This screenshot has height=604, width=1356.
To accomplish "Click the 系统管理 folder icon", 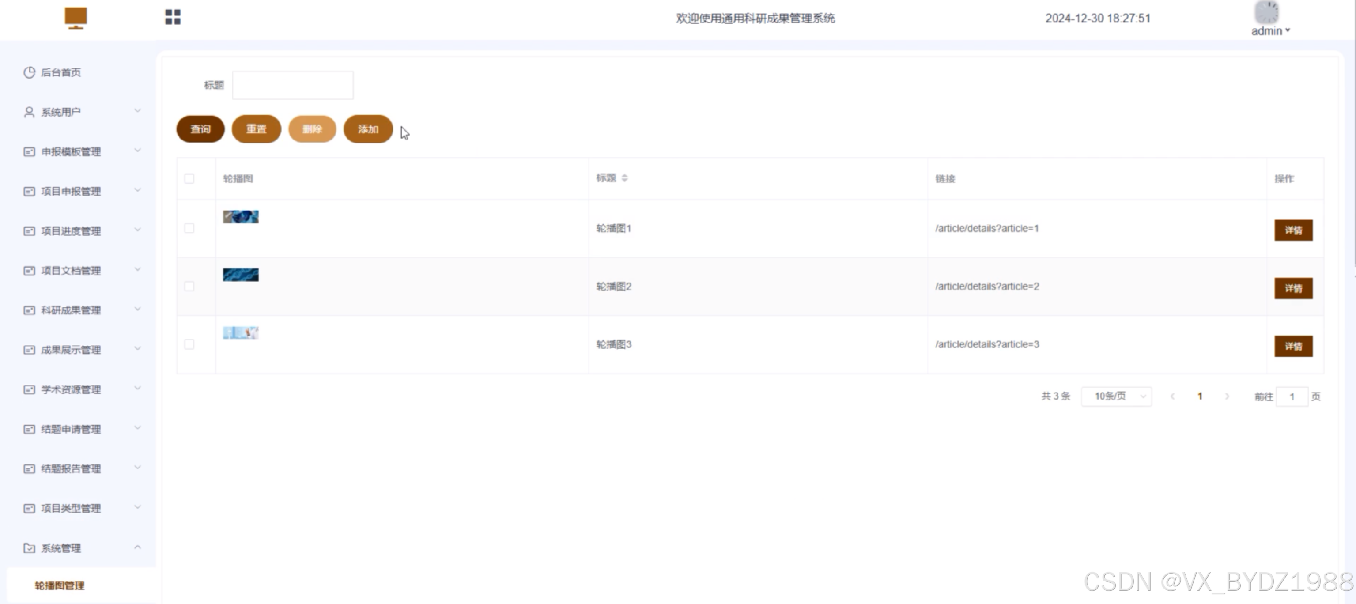I will (30, 548).
